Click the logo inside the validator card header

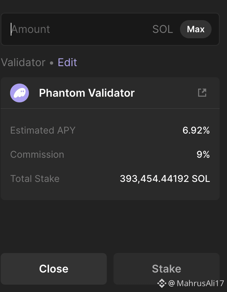tap(19, 93)
